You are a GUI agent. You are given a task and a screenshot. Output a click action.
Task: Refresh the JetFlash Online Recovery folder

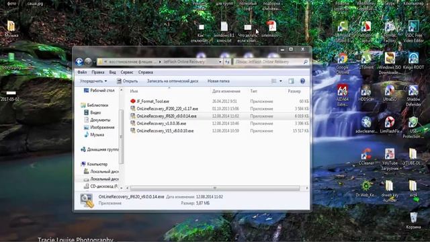click(x=227, y=62)
